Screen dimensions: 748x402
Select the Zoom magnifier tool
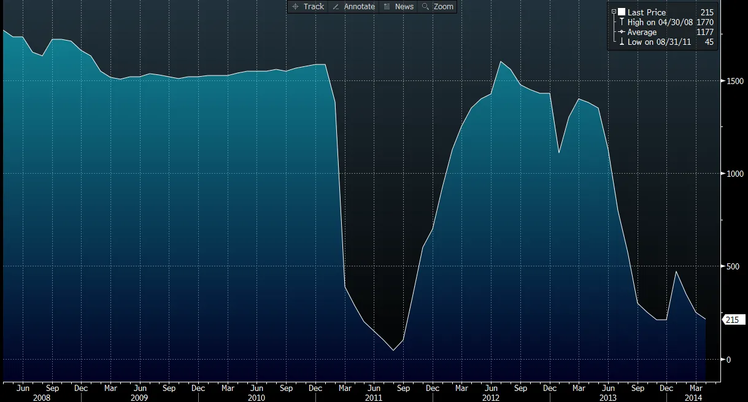click(x=438, y=7)
